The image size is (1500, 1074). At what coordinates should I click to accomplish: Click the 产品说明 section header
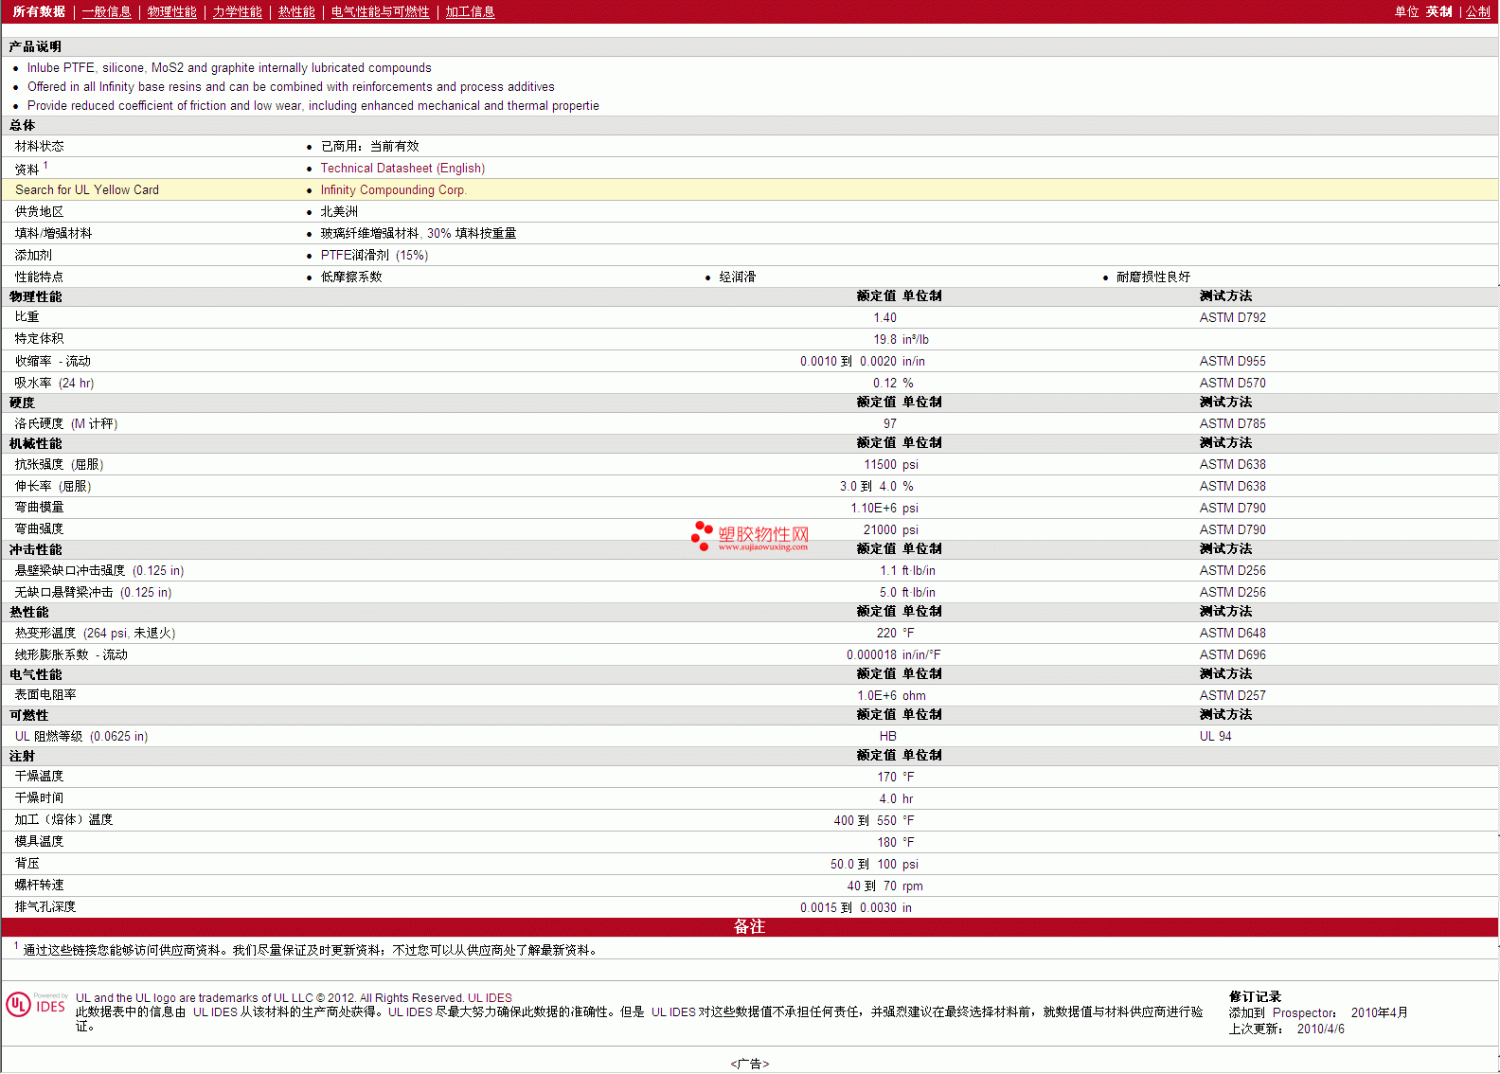point(35,46)
